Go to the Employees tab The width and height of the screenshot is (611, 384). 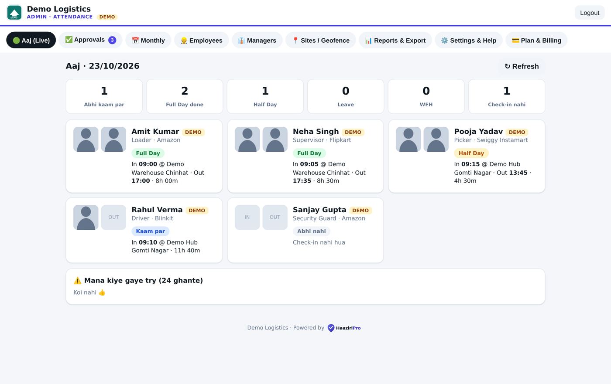201,40
